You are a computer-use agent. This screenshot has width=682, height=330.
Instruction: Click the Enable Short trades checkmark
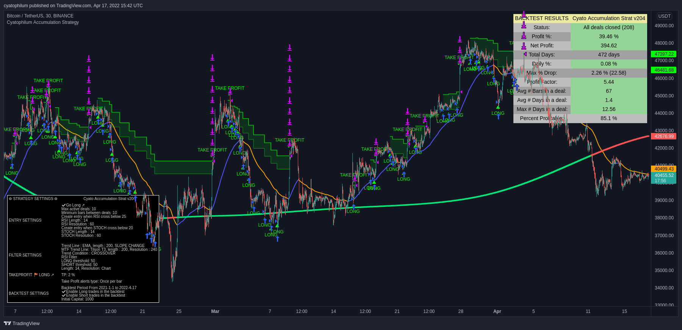[64, 296]
